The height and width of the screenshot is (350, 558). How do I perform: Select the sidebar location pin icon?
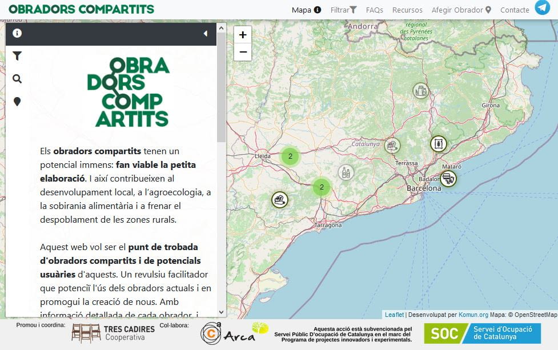pos(17,102)
